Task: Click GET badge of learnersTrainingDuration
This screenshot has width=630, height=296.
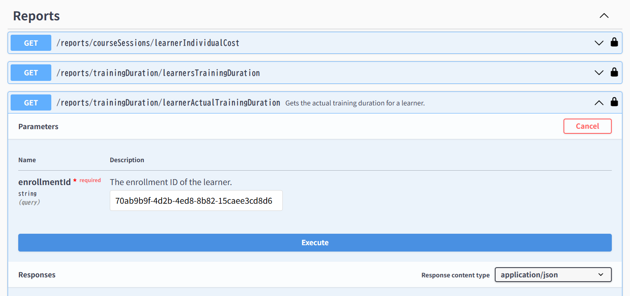Action: click(x=31, y=73)
